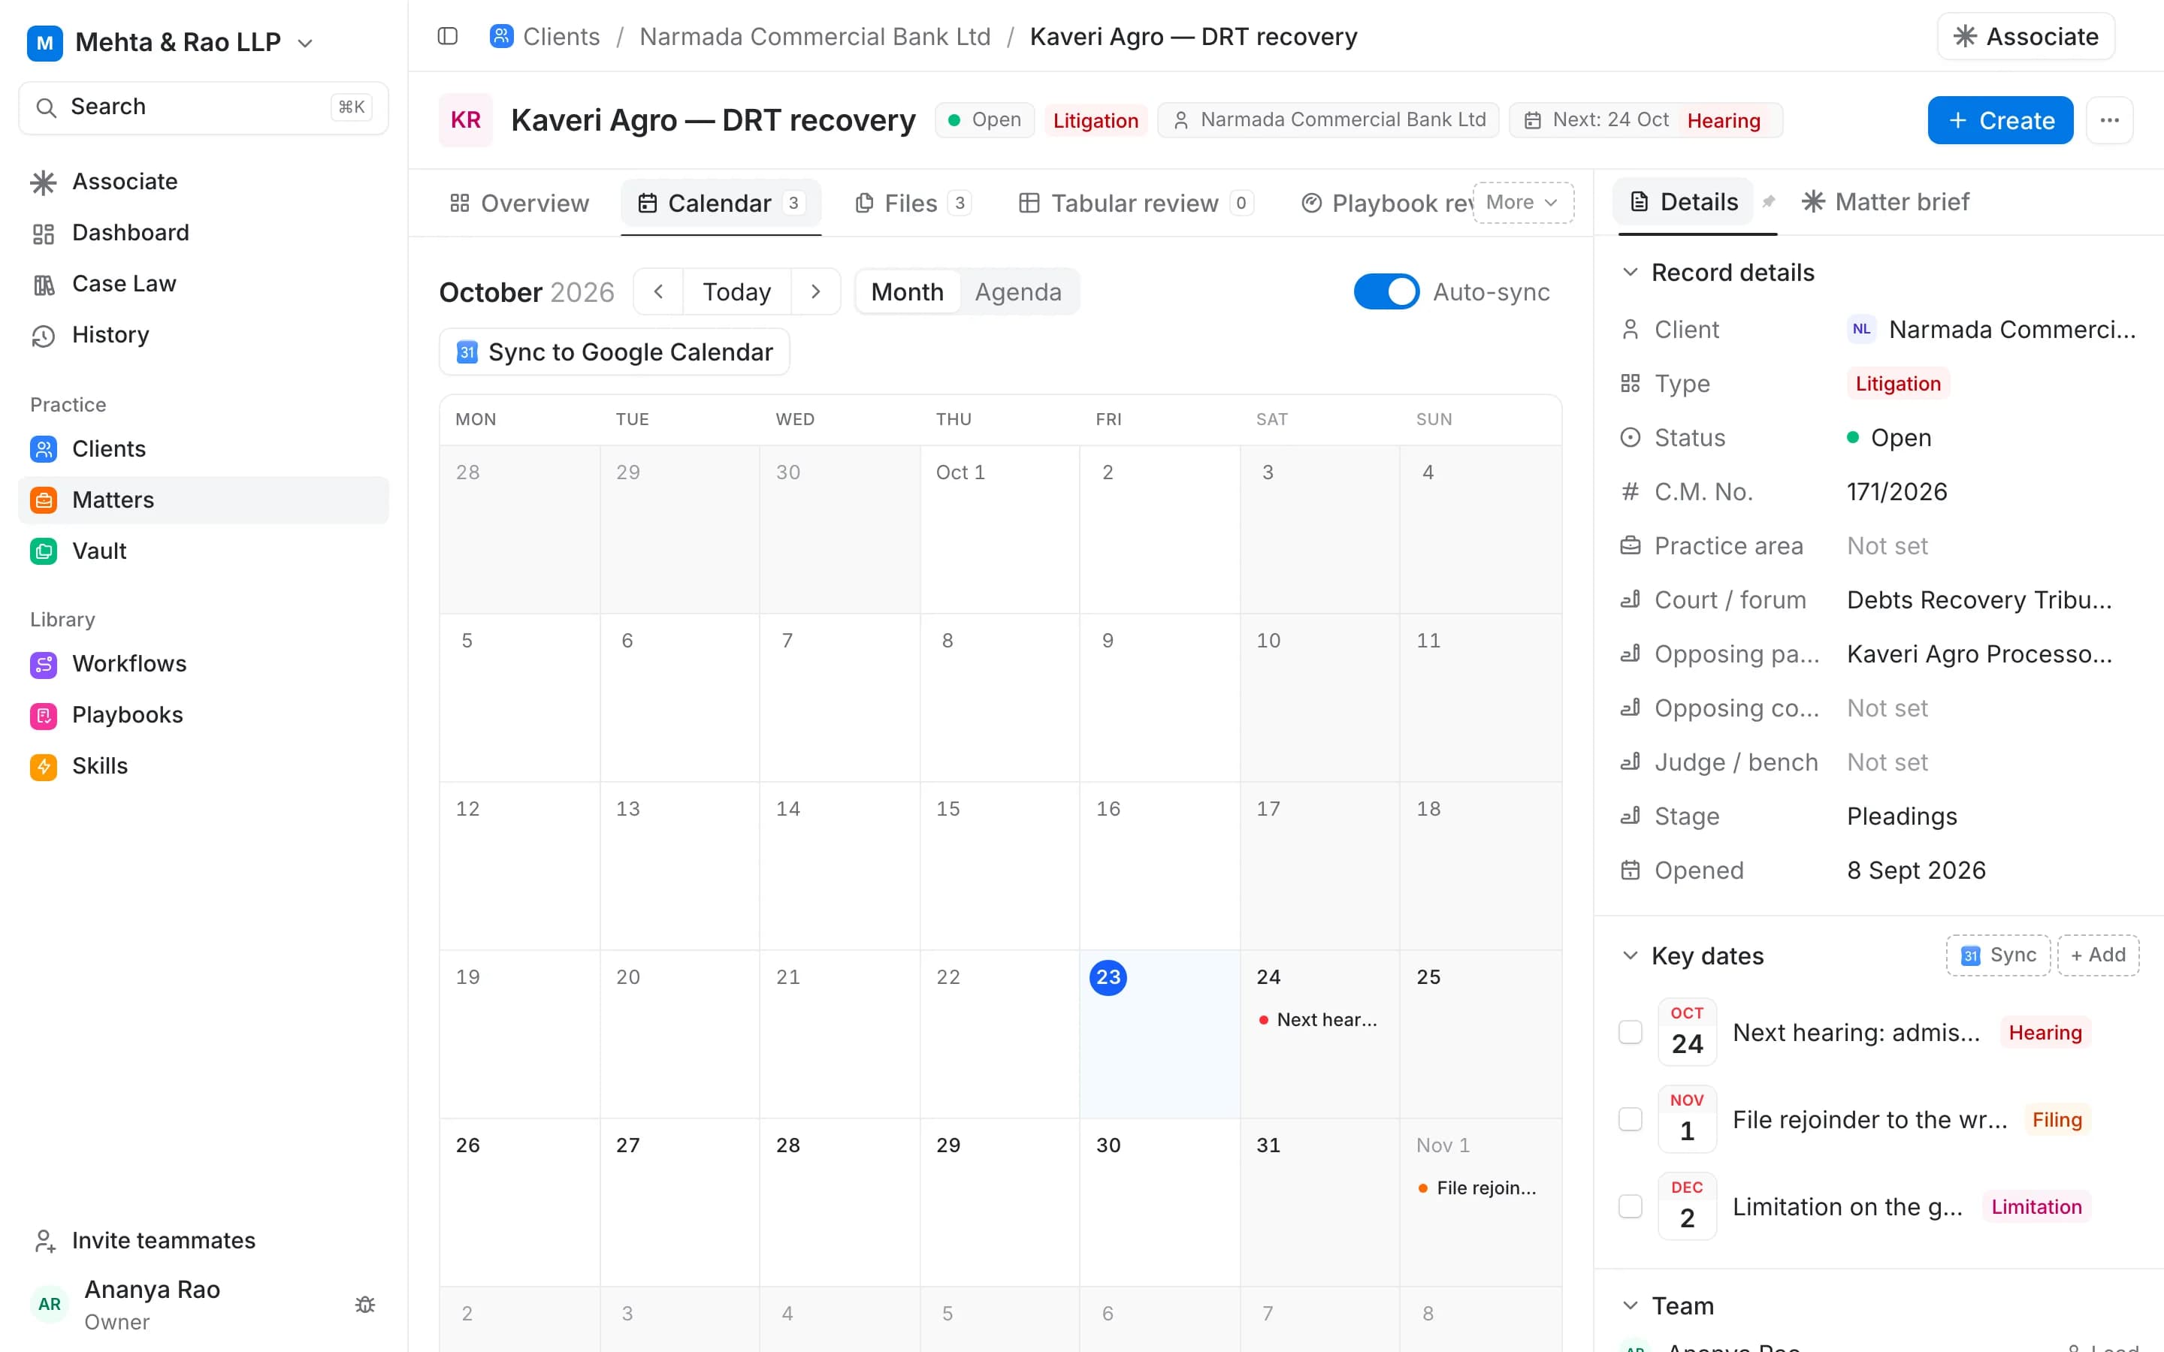This screenshot has width=2164, height=1352.
Task: Switch calendar to Month view
Action: (907, 291)
